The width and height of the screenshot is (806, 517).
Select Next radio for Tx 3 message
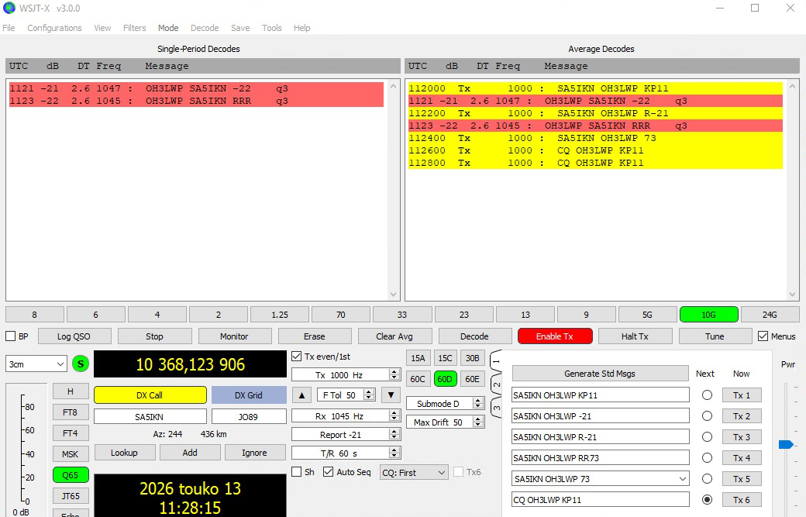pos(708,437)
